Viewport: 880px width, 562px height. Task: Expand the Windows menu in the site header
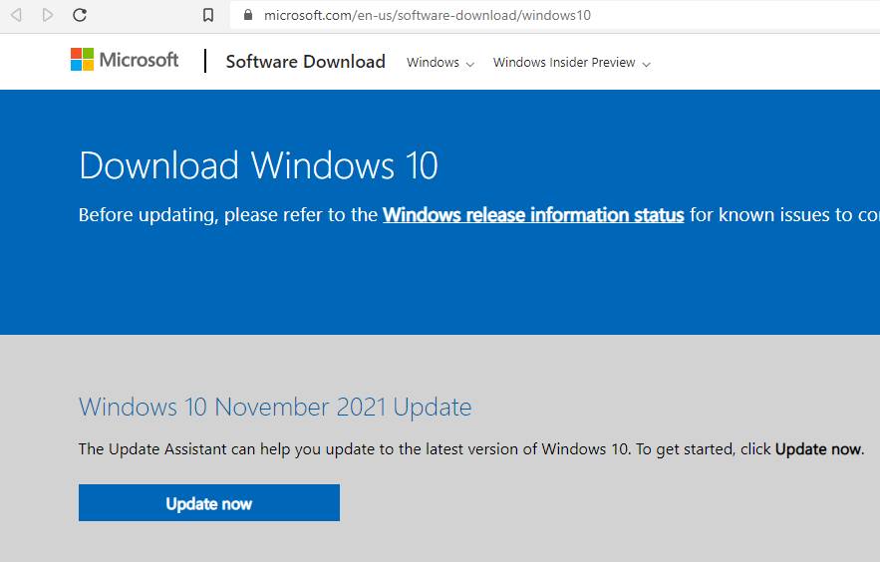coord(440,62)
